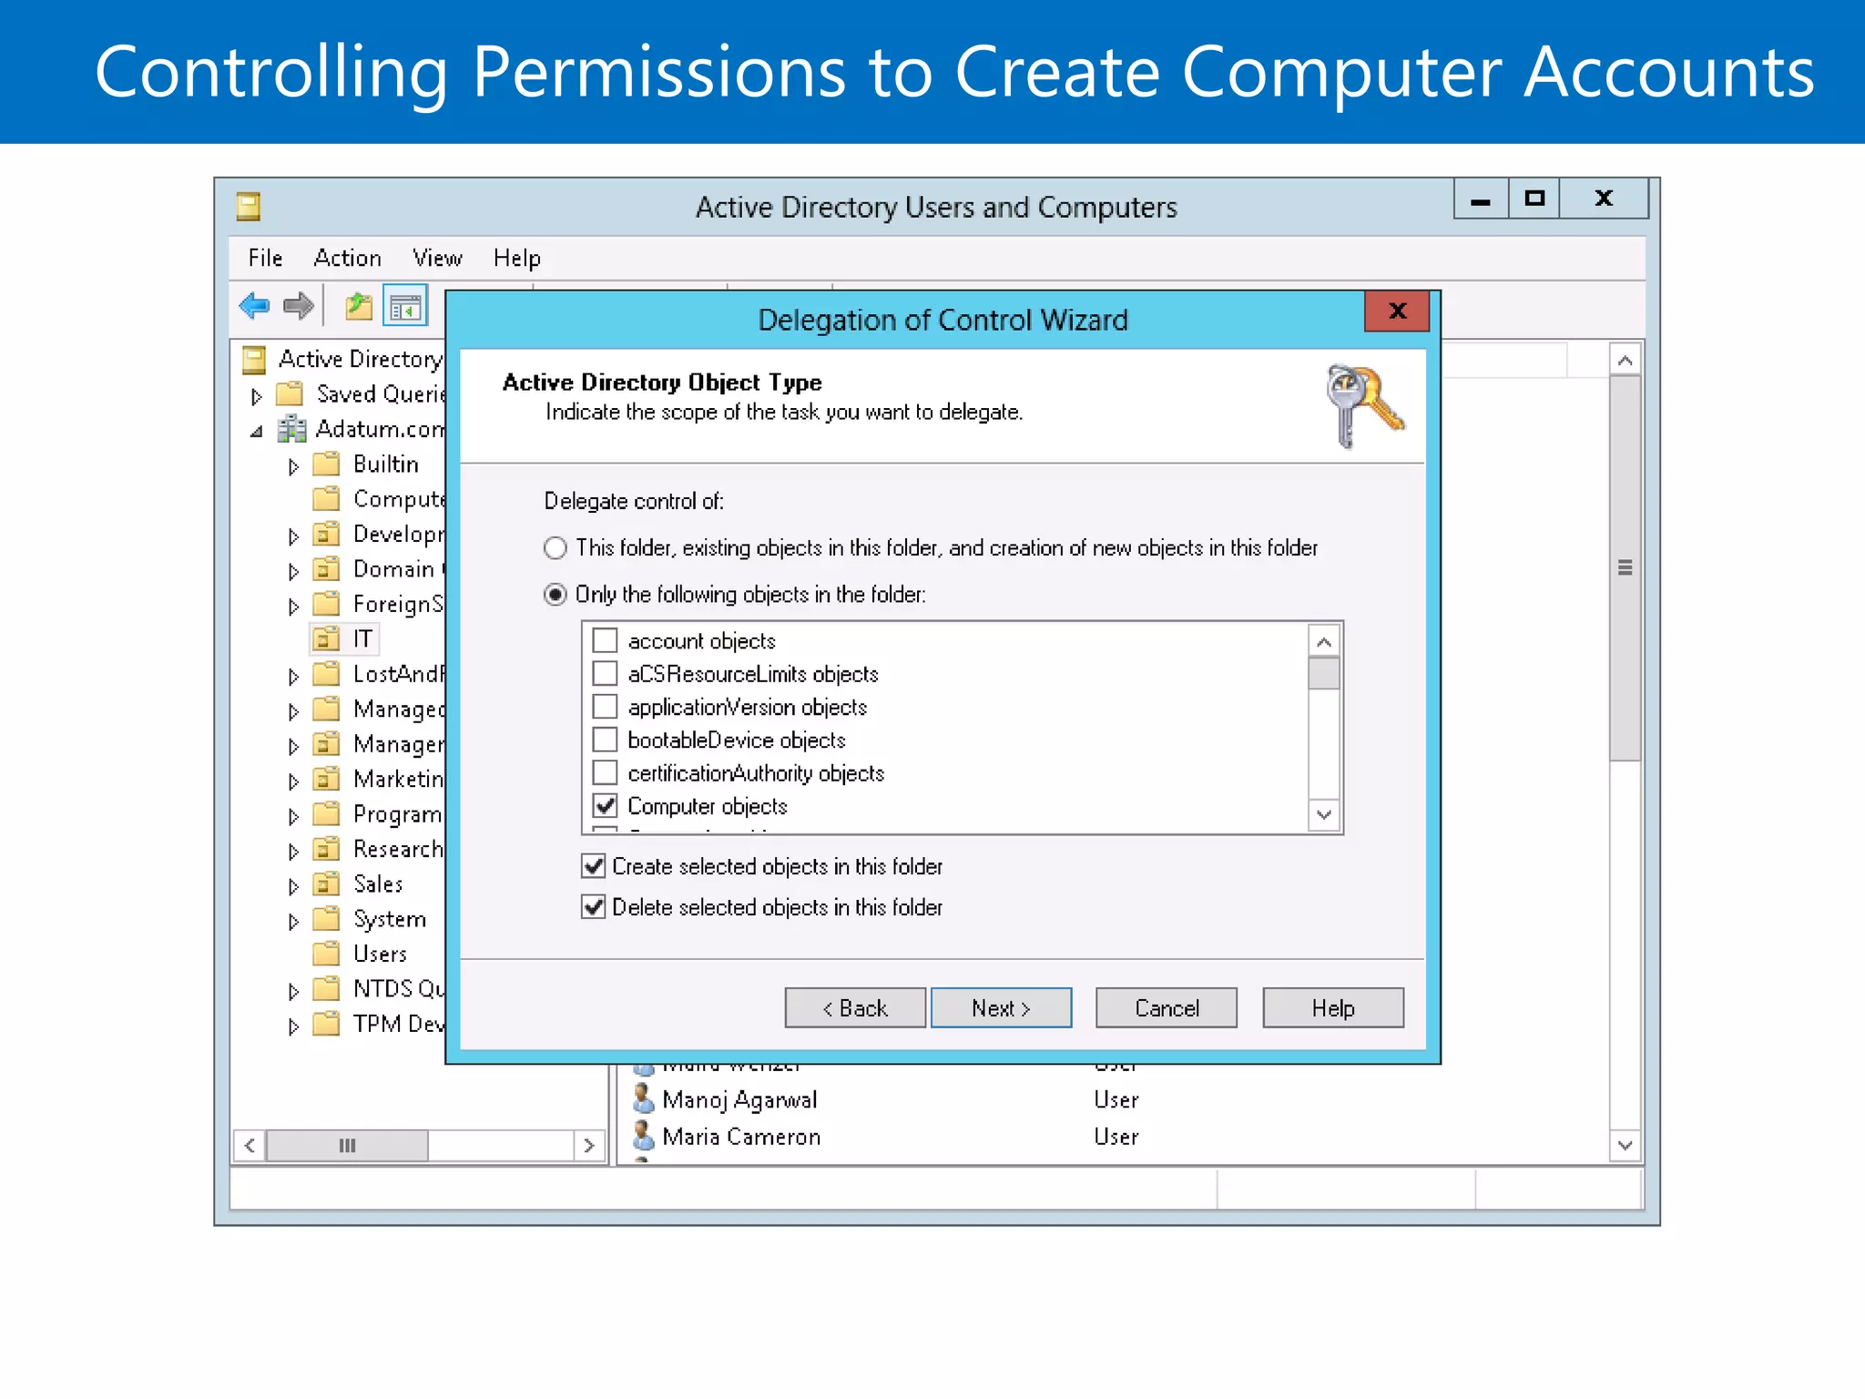
Task: Click the Active Directory window title icon
Action: [249, 207]
